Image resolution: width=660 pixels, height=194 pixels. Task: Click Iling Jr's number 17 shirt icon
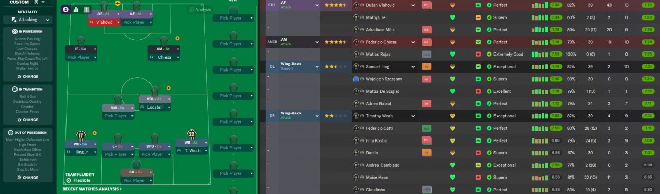(80, 135)
